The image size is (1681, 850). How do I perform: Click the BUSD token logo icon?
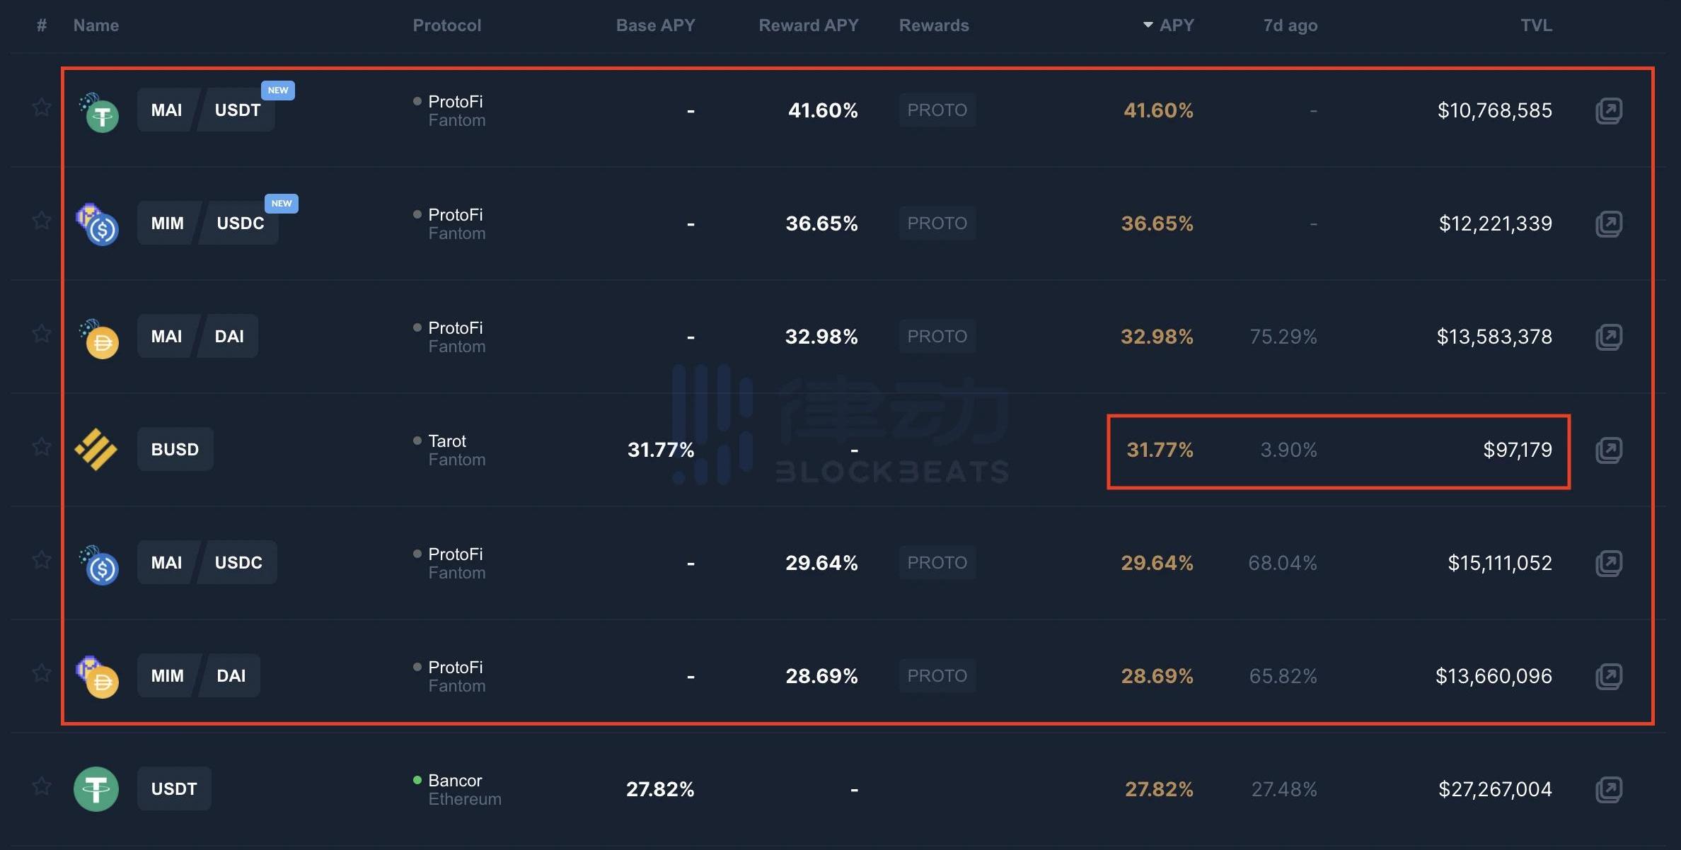point(96,450)
